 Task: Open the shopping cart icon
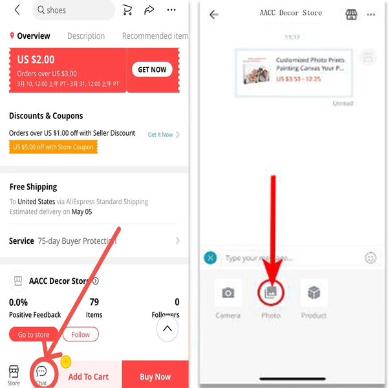(x=127, y=10)
